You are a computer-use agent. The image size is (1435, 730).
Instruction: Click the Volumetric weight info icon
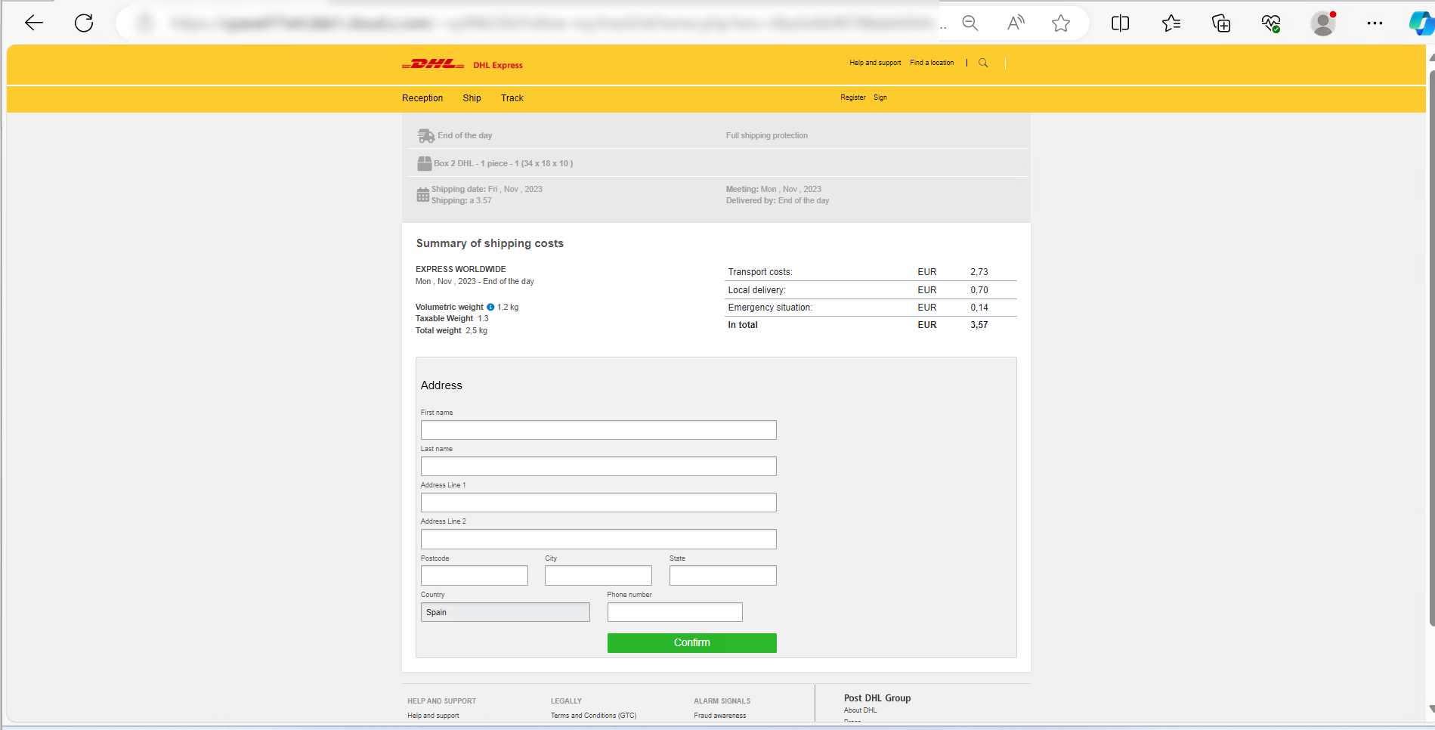[490, 307]
